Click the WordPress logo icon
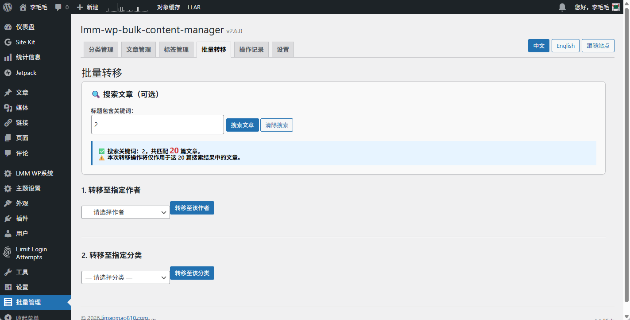 [8, 7]
